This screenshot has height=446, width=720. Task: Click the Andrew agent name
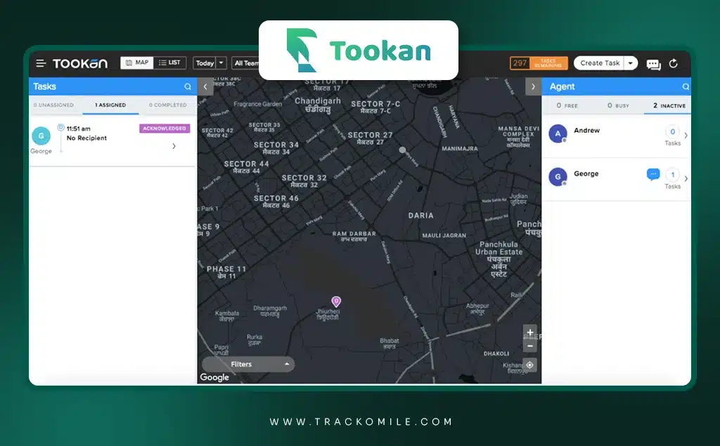pos(586,131)
